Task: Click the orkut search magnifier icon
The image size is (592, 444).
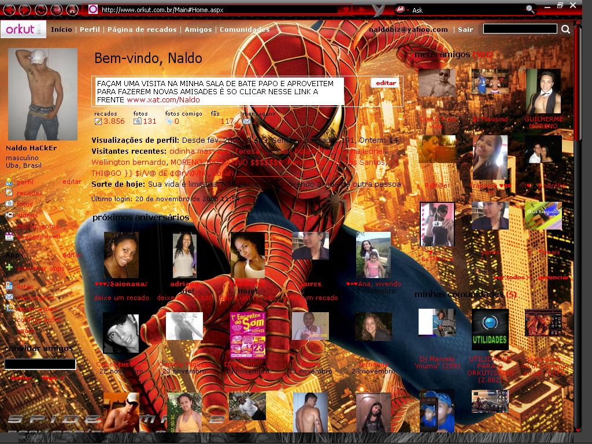Action: pos(565,29)
